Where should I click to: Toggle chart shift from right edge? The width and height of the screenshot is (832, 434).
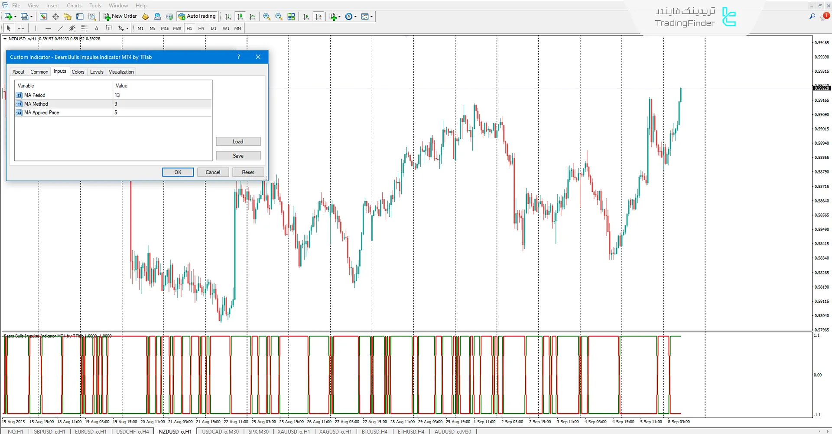319,16
